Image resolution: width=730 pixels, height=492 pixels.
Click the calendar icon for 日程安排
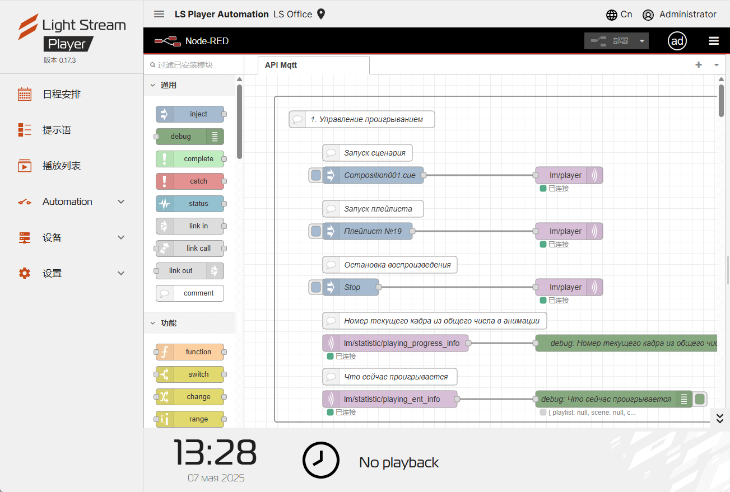(x=25, y=94)
